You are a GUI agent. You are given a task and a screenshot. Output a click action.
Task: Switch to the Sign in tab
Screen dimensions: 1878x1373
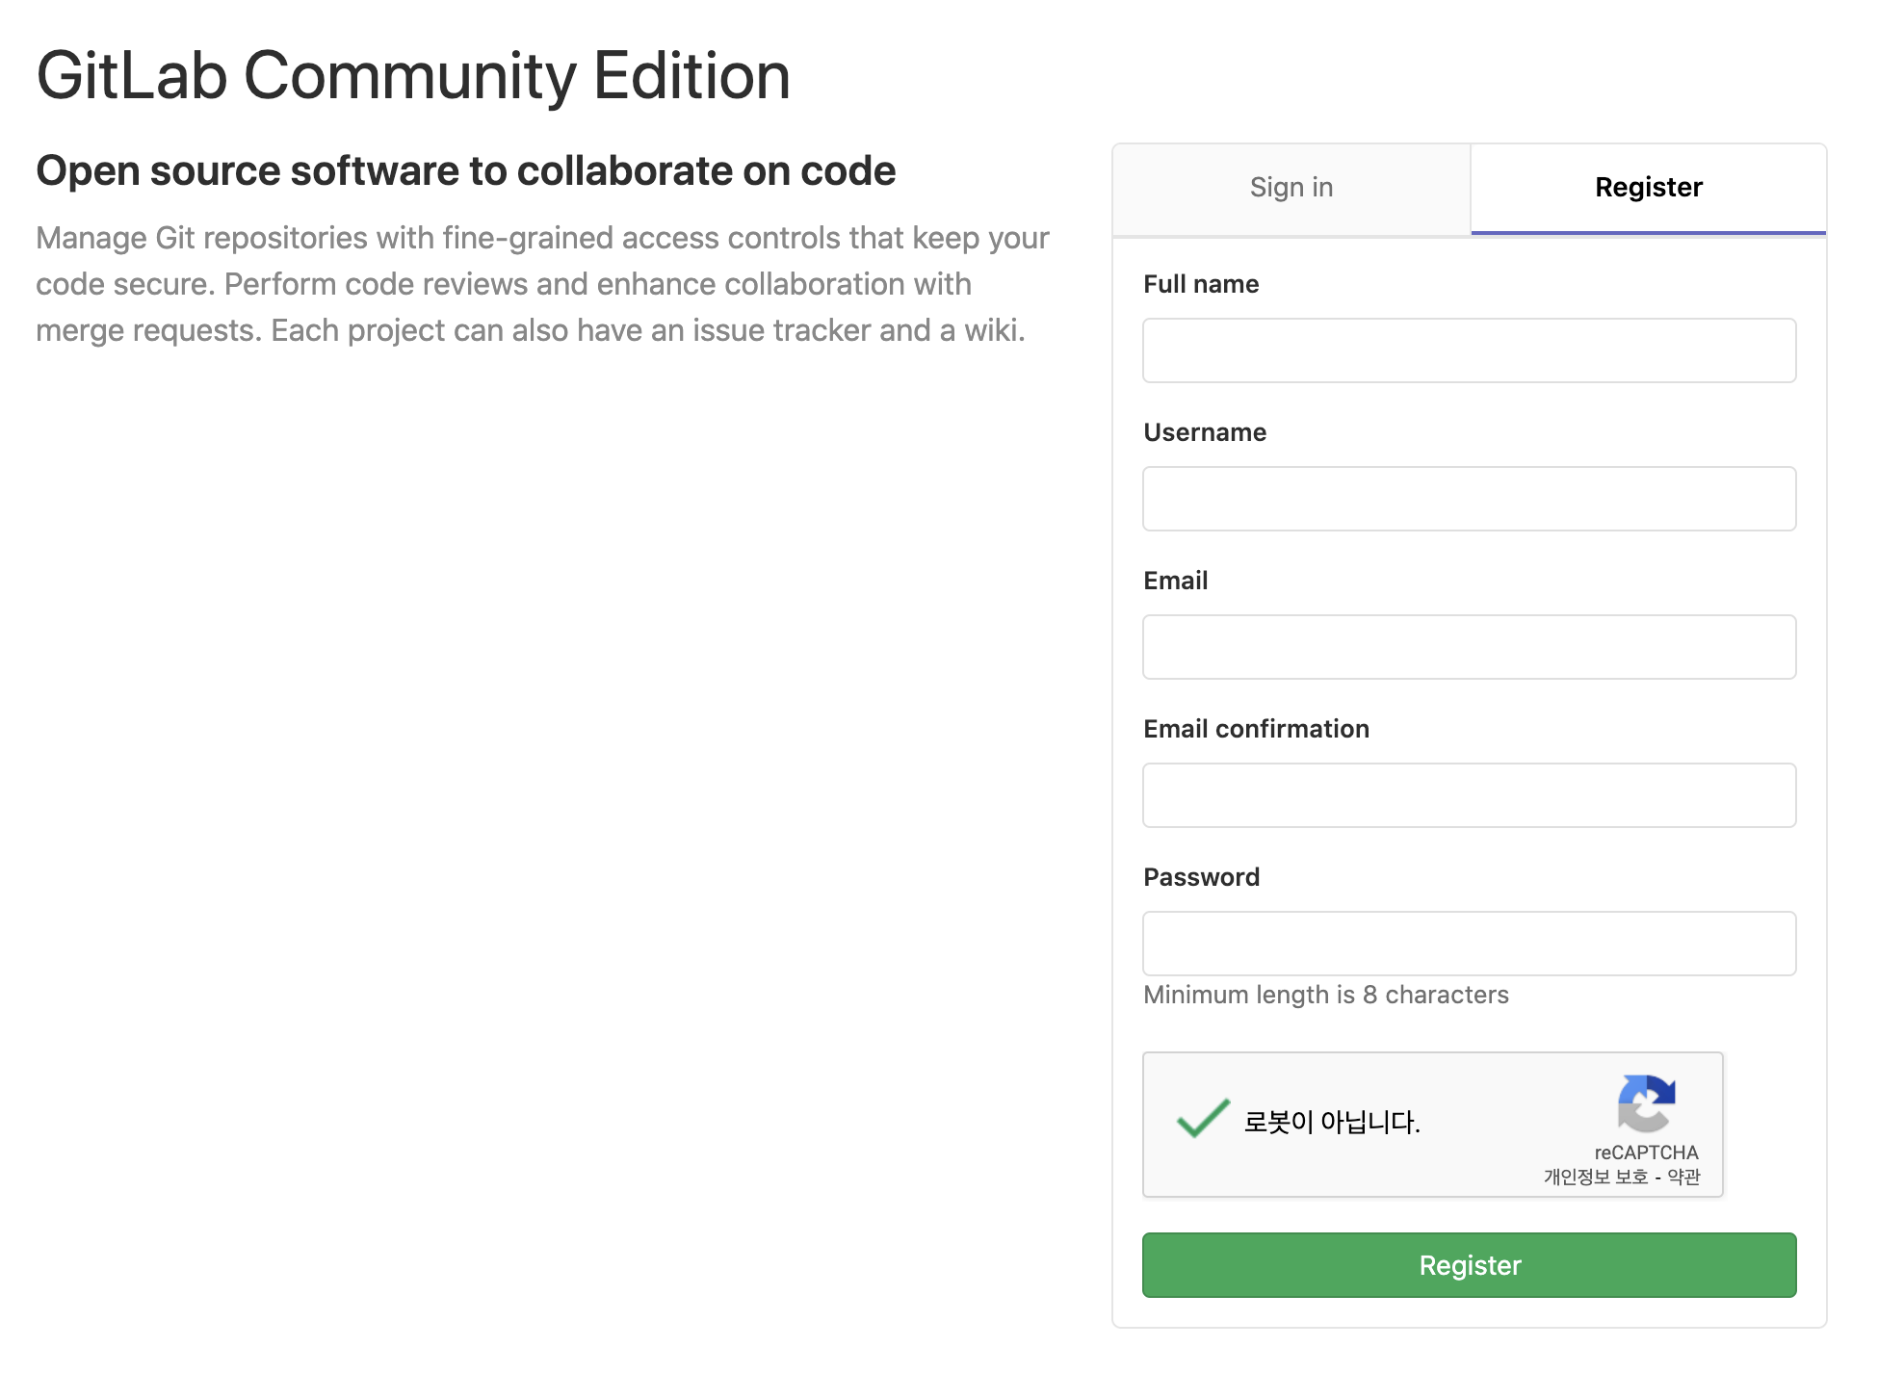1291,188
